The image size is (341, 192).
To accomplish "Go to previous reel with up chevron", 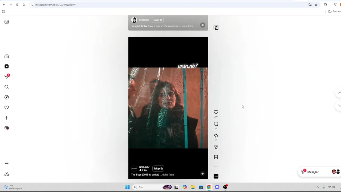I will 339,93.
